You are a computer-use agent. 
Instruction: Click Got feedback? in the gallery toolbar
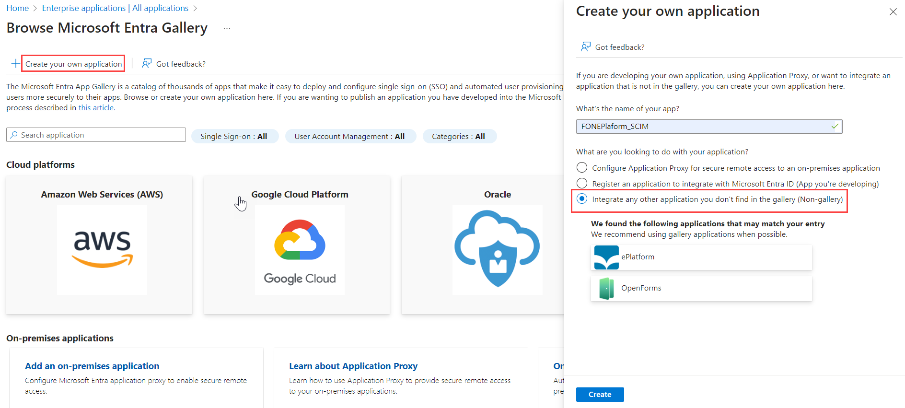tap(181, 64)
